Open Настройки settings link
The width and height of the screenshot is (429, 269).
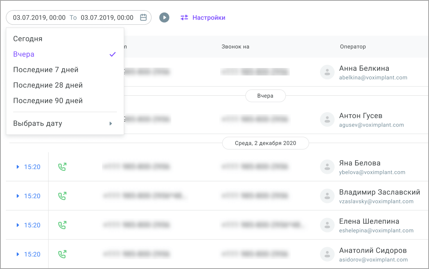coord(209,18)
